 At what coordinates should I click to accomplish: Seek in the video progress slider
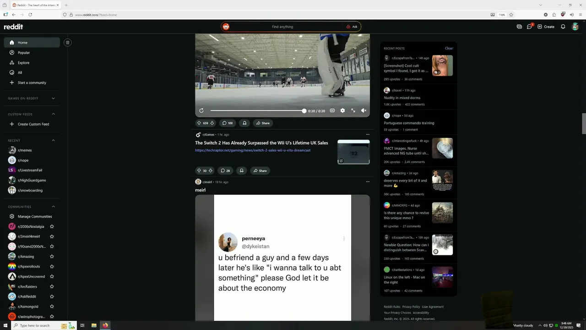point(257,111)
